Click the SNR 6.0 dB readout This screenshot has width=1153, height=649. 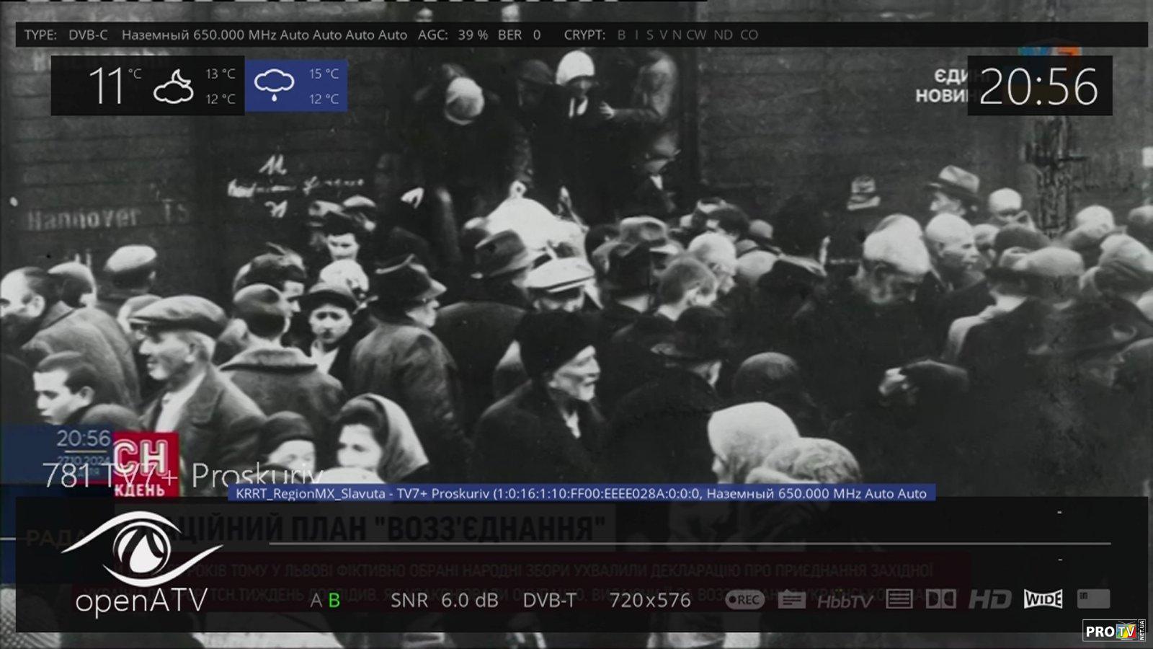(444, 600)
